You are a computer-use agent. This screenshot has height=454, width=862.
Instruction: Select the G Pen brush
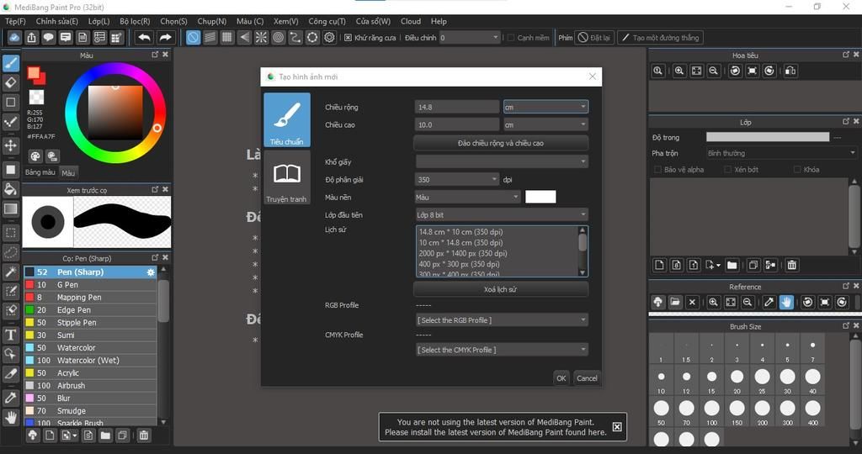tap(90, 285)
